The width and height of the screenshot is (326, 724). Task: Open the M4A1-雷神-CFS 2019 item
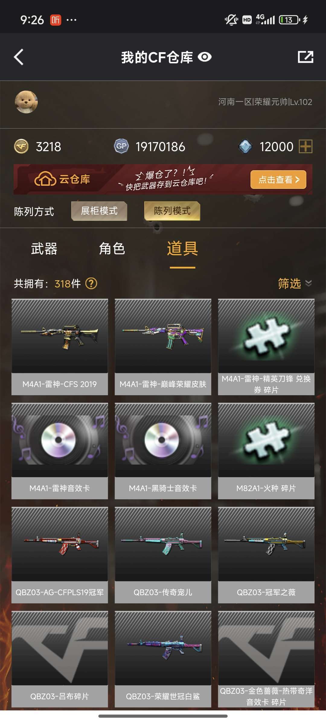(60, 347)
